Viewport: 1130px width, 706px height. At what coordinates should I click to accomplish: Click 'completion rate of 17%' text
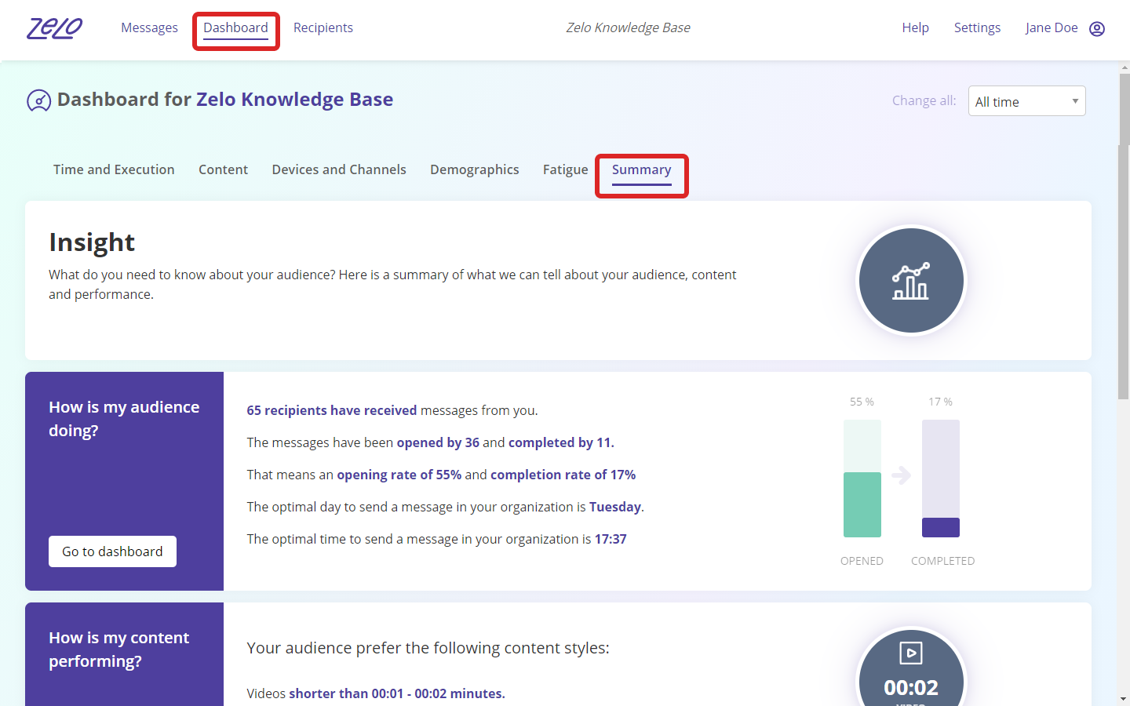563,475
